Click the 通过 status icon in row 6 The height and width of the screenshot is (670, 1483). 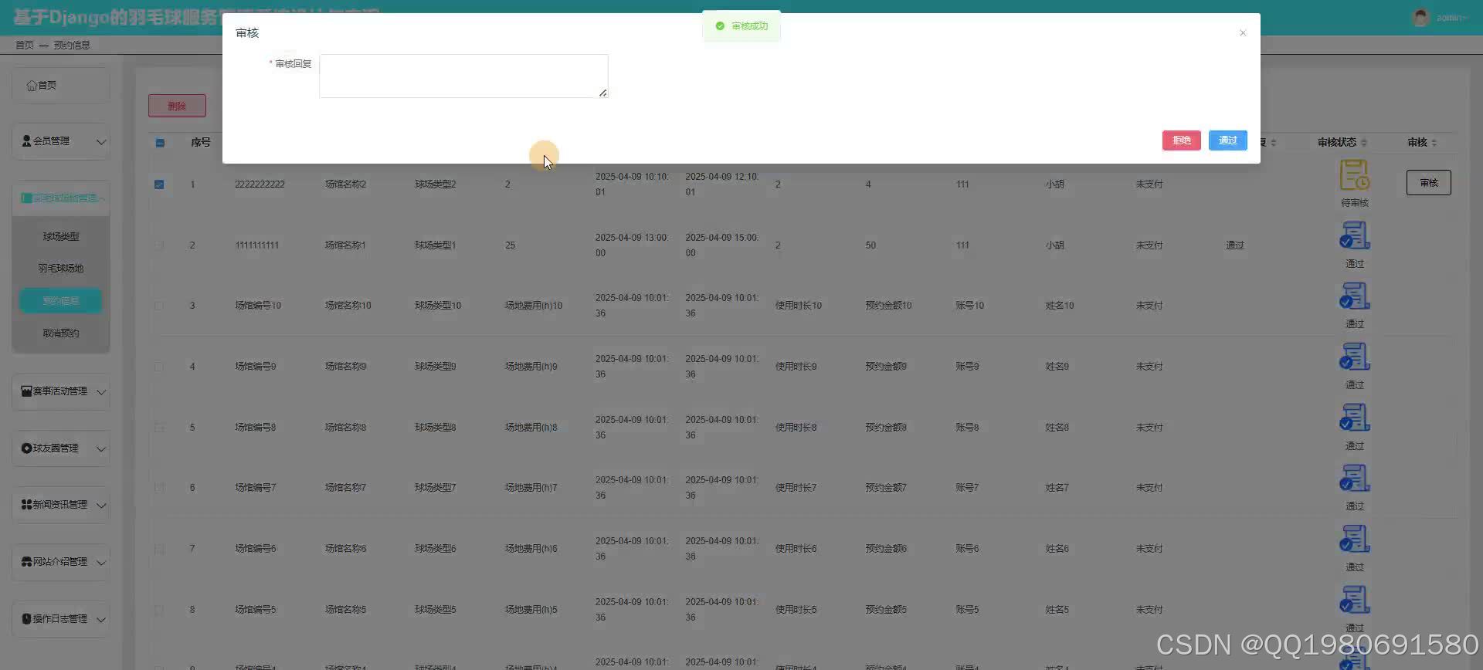click(x=1354, y=478)
